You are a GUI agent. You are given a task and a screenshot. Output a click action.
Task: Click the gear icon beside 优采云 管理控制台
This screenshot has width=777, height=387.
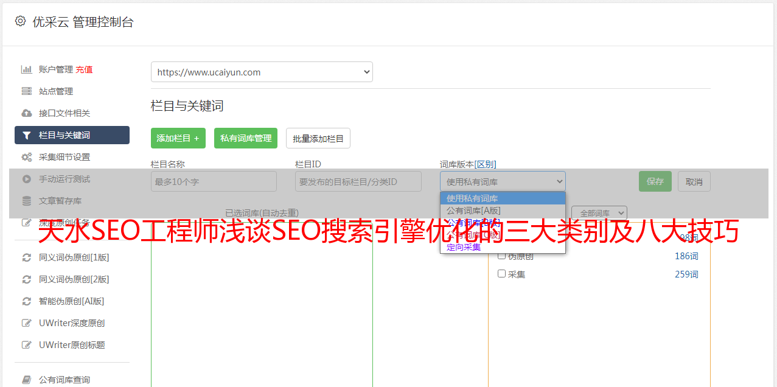[20, 21]
